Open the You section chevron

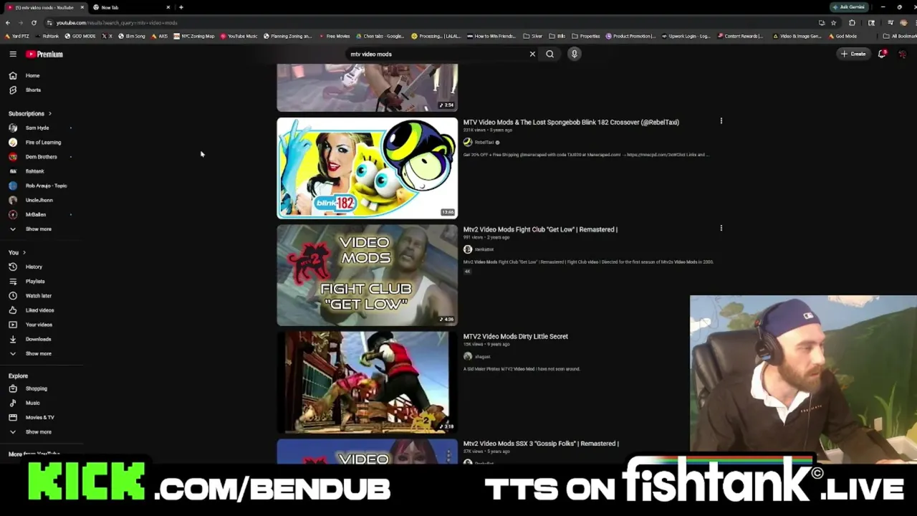[x=24, y=252]
